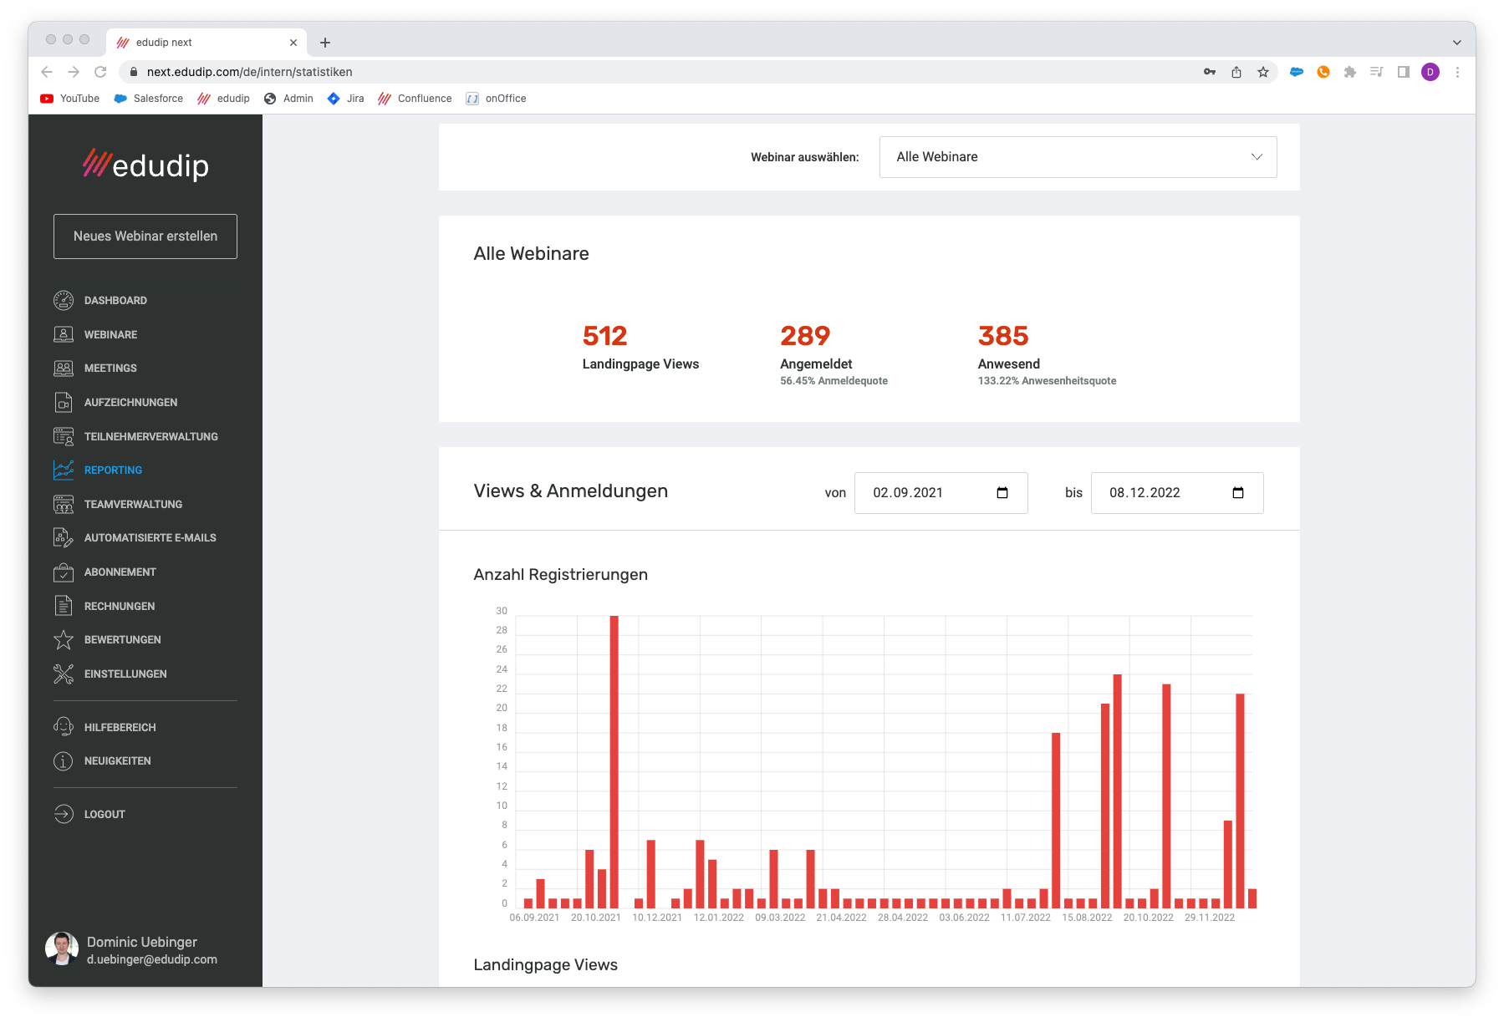Click the Logout arrow icon

coord(64,814)
